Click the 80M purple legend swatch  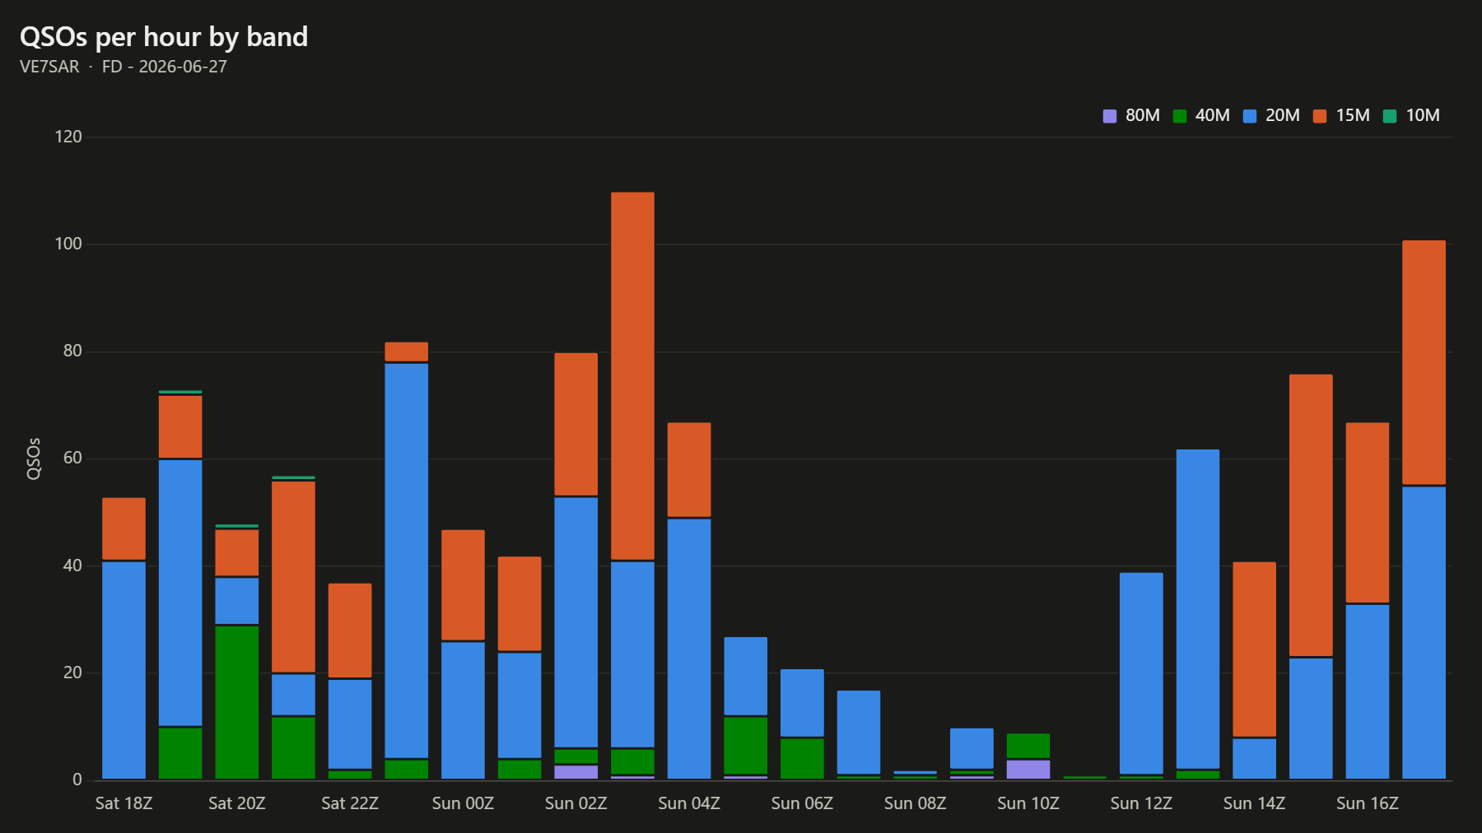pos(1110,116)
